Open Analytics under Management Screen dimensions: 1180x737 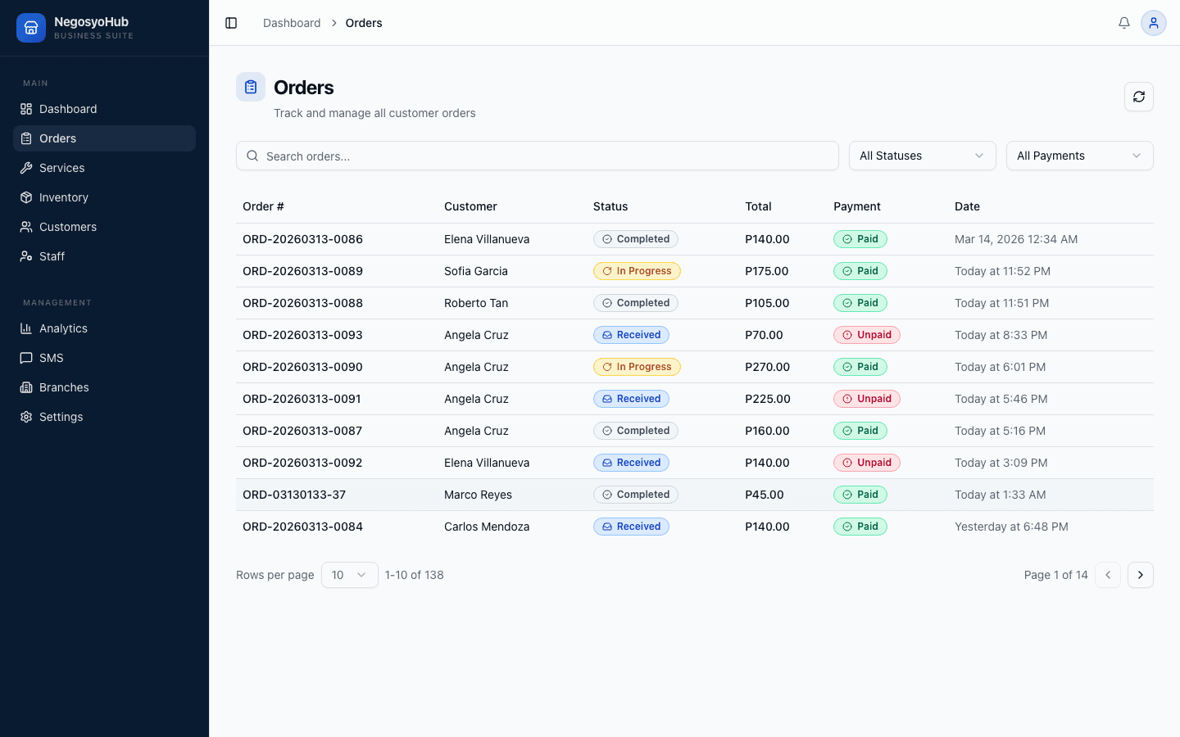click(x=25, y=328)
